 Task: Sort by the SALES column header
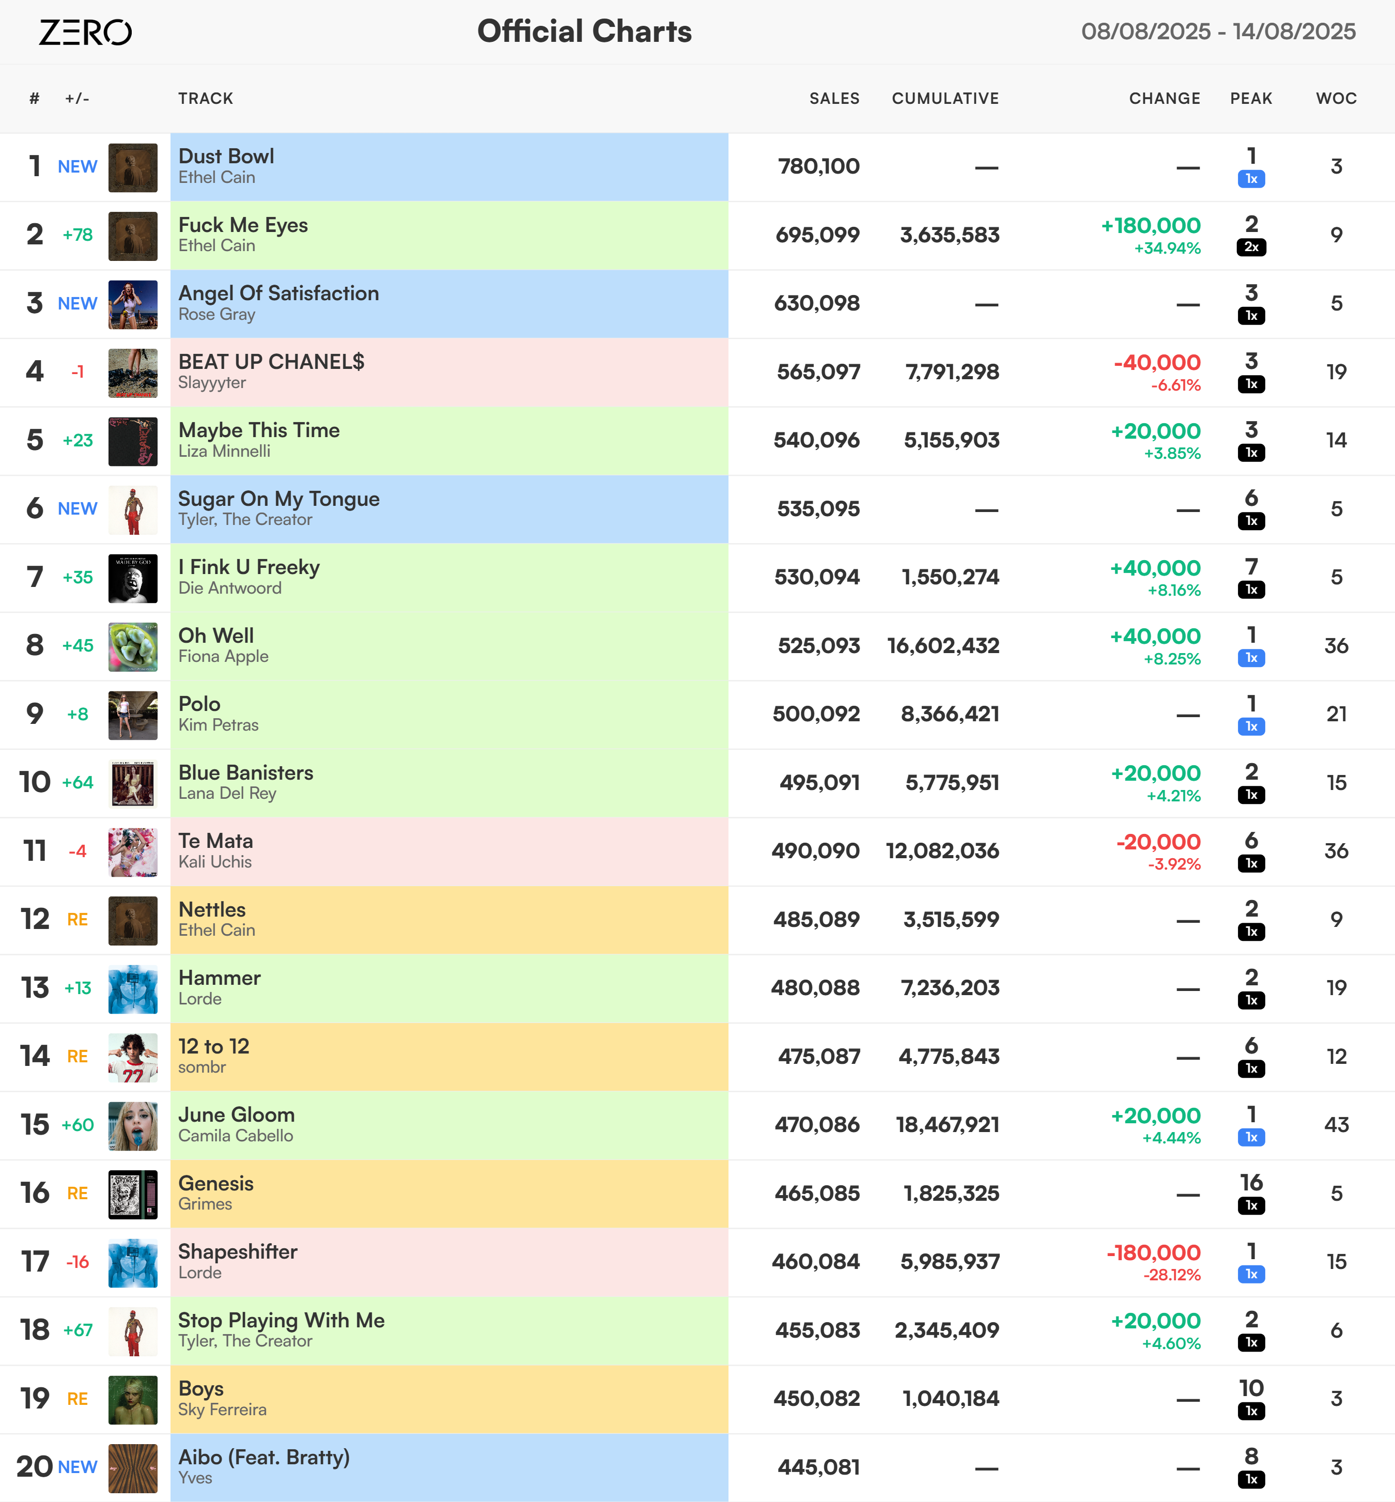pyautogui.click(x=834, y=98)
